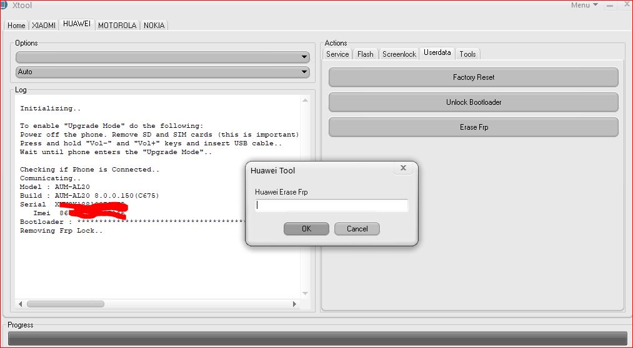
Task: Open the Screenlock actions tab
Action: click(399, 54)
